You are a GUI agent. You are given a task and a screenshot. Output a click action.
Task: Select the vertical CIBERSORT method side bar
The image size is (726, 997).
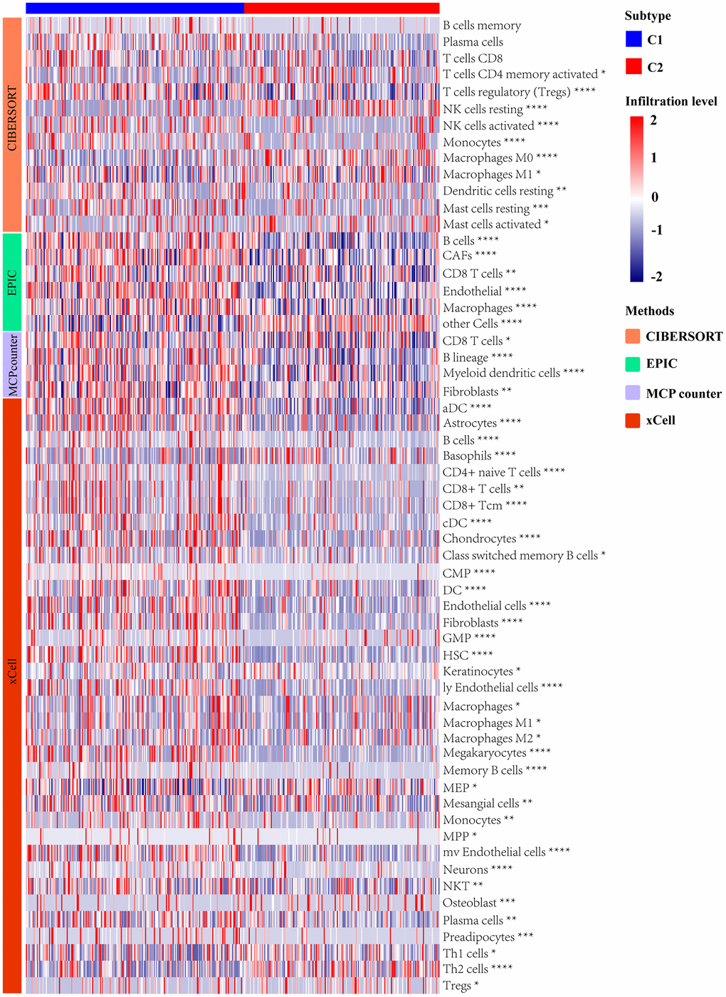tap(12, 123)
